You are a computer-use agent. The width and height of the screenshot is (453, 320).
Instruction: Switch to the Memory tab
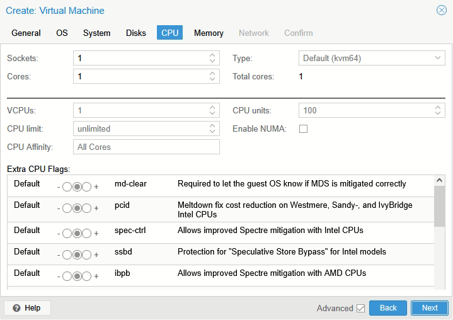pyautogui.click(x=209, y=33)
